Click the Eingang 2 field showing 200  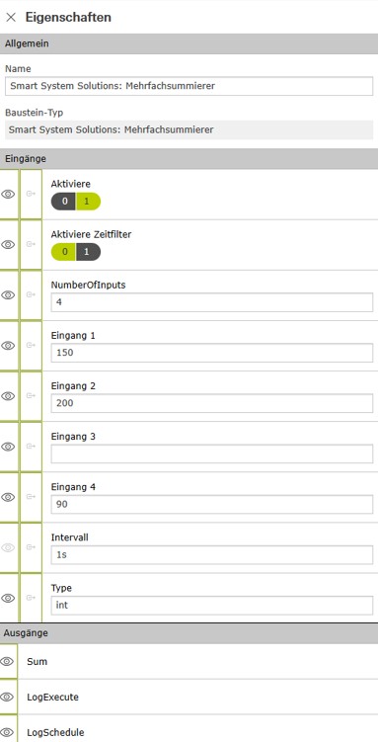pyautogui.click(x=211, y=403)
